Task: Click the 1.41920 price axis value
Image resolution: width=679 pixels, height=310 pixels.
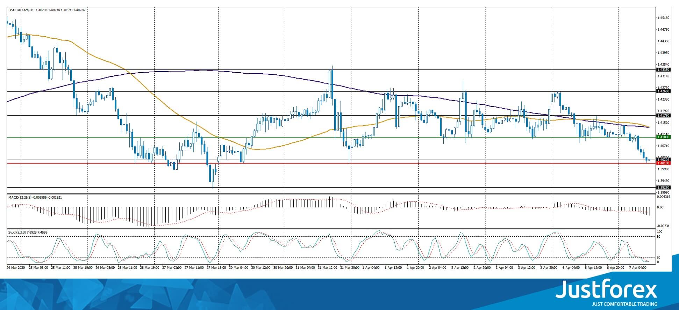Action: (x=663, y=111)
